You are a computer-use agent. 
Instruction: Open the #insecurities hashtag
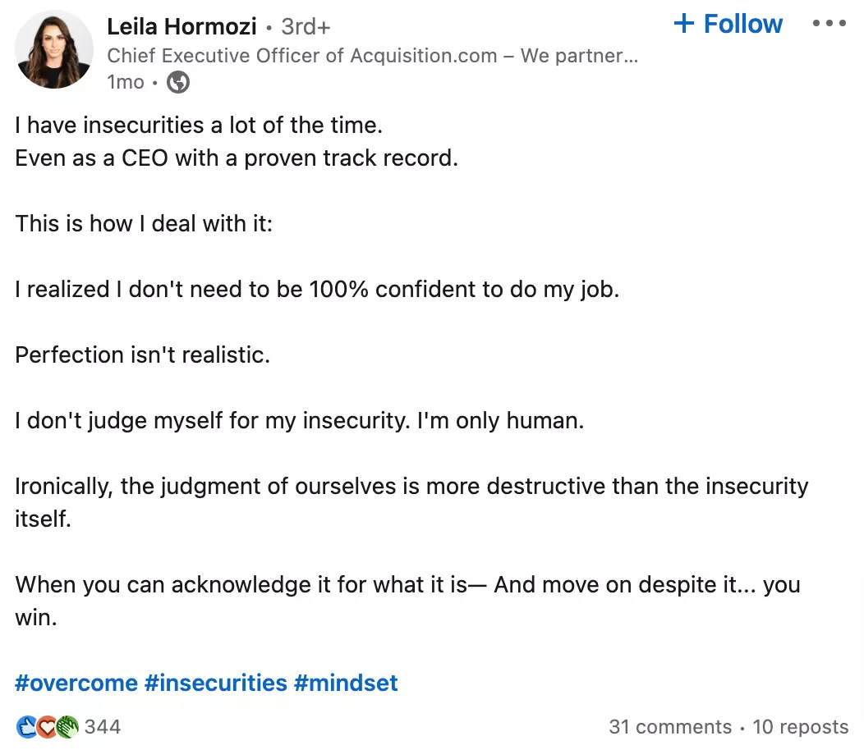(216, 683)
